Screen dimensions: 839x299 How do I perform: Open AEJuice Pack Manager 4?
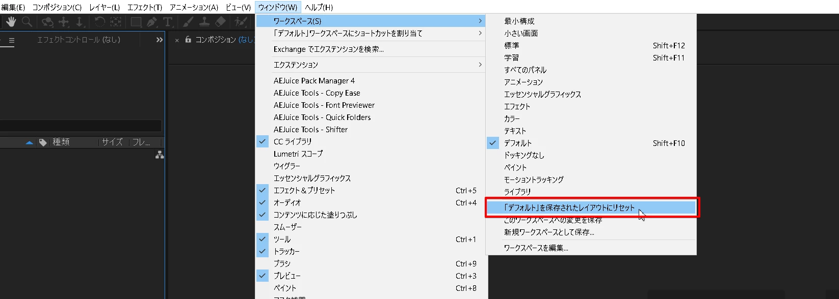pyautogui.click(x=371, y=81)
